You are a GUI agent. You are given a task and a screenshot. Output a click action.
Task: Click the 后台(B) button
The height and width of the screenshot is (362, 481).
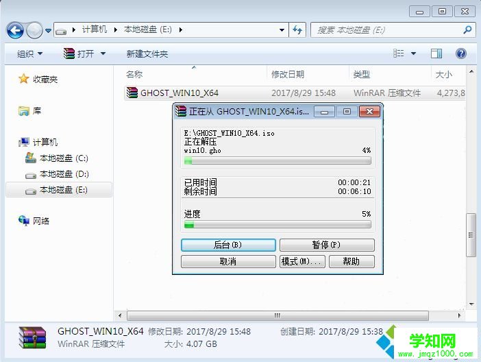tap(228, 245)
